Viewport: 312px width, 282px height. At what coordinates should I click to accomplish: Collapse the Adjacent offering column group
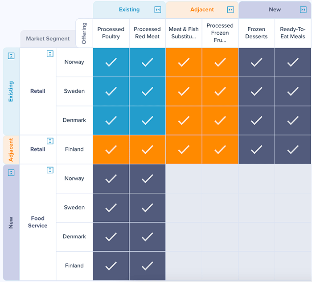point(230,10)
